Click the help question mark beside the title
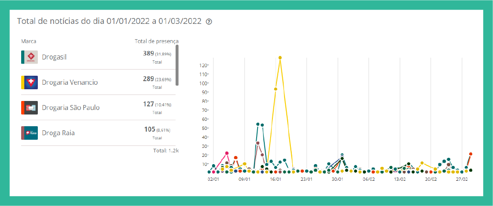Viewport: 493px width, 206px height. coord(209,22)
